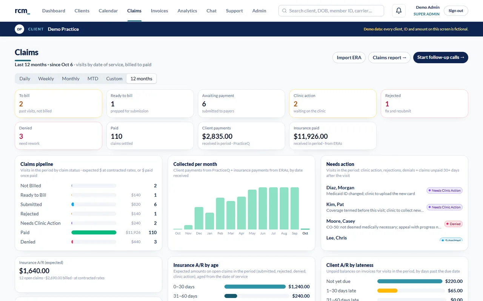Open Moore, Casey in Needs action
Screen dimensions: 483x301
(394, 224)
